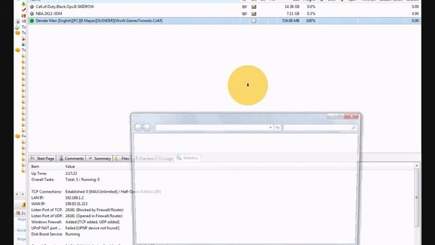Click the statistics panel scroll-up arrow
This screenshot has width=435, height=245.
click(x=417, y=165)
